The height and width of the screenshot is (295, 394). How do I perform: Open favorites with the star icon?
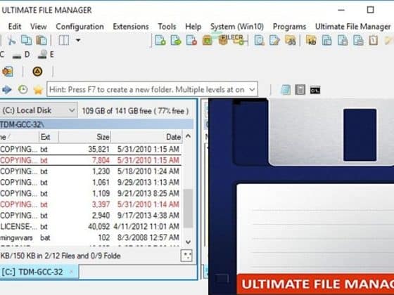coord(38,90)
